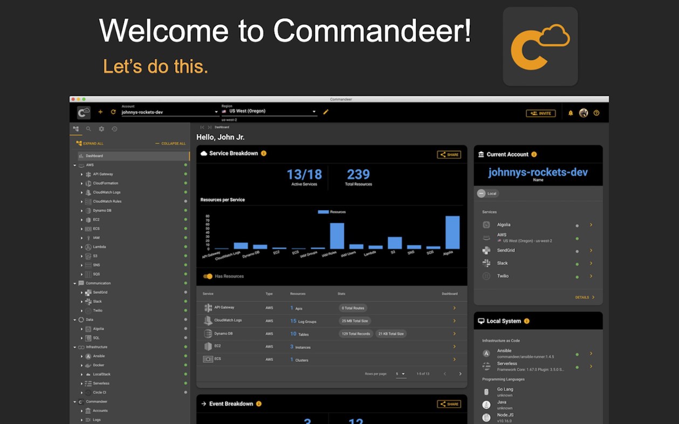
Task: Click the Dynamo DB icon in the tree
Action: 88,211
